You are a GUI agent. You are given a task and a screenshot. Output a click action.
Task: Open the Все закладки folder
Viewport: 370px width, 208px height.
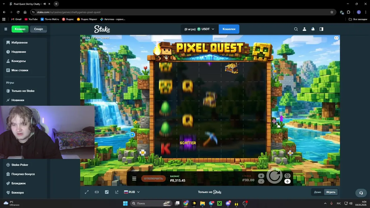[x=358, y=19]
